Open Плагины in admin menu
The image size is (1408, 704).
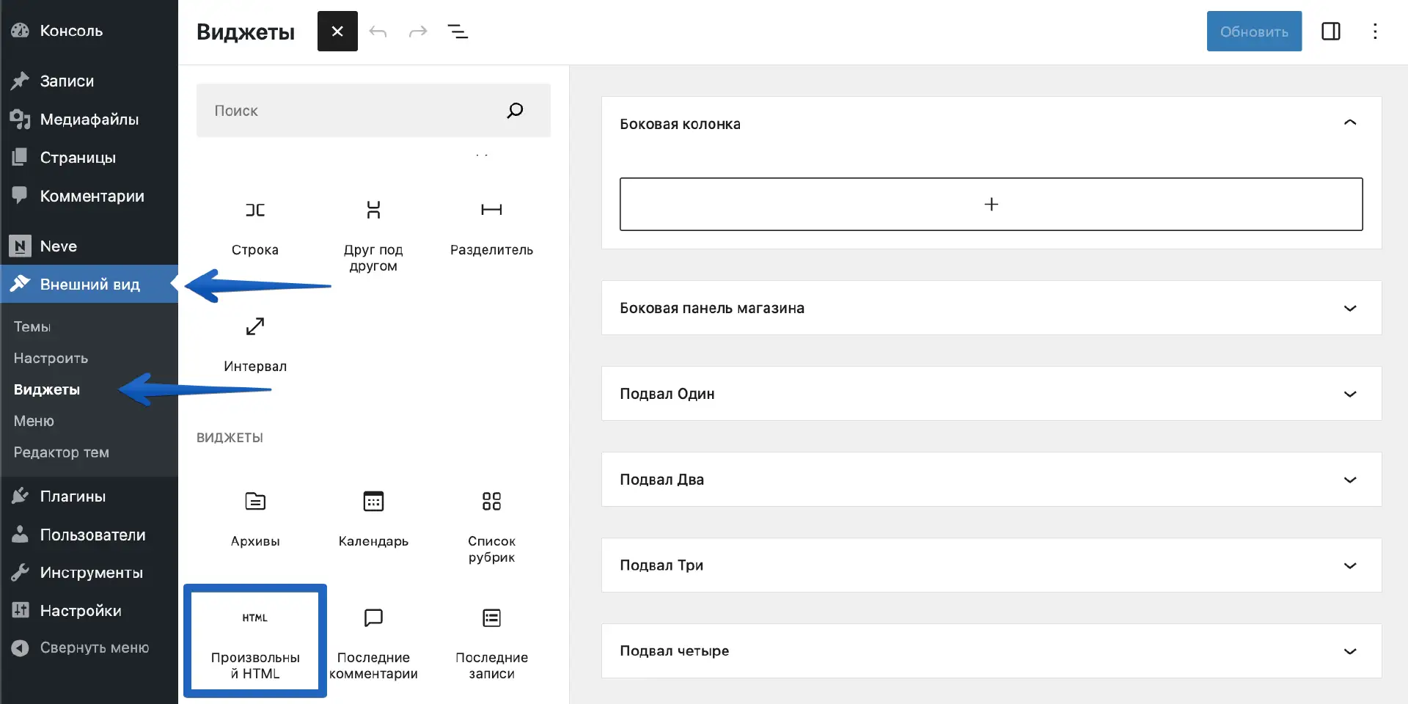click(73, 496)
